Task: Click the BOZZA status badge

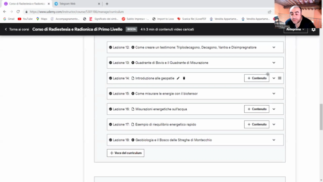Action: click(x=131, y=29)
